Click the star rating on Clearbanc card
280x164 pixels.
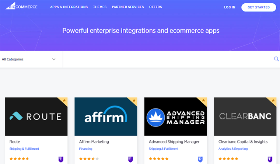pyautogui.click(x=228, y=158)
